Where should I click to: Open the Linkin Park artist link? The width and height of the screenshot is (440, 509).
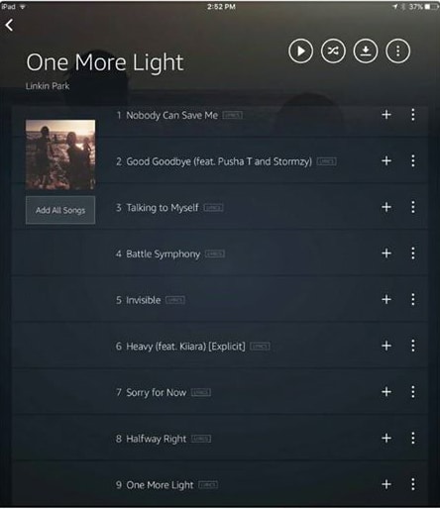pos(48,86)
